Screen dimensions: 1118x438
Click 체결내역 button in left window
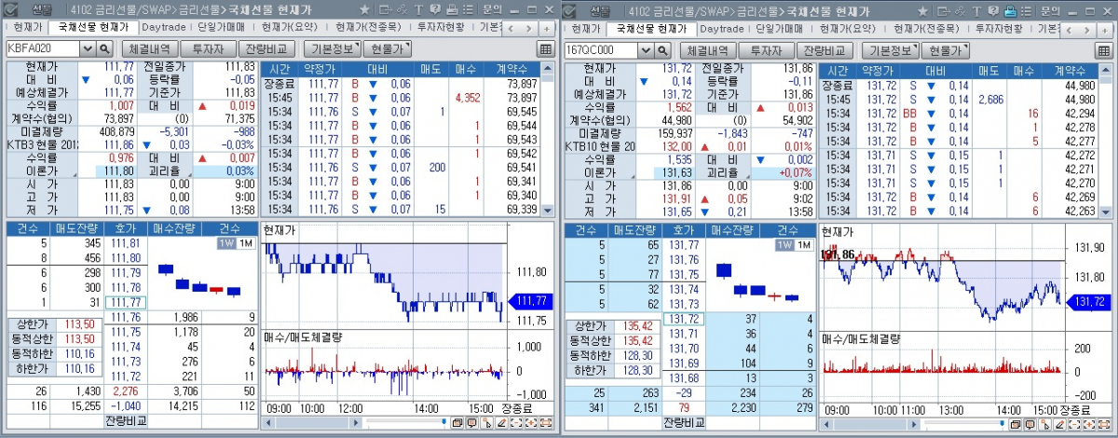point(149,48)
